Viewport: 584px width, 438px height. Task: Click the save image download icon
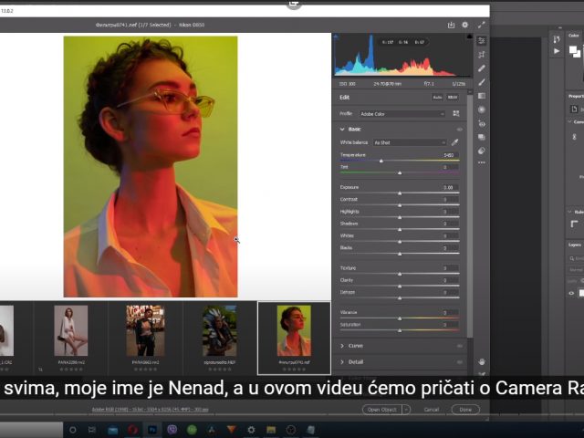click(x=451, y=25)
